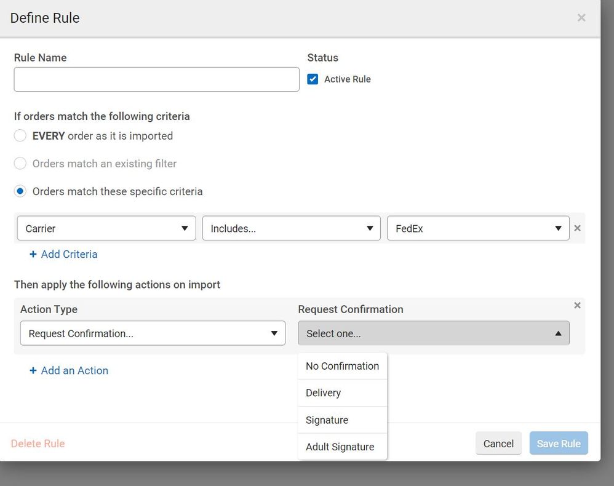614x486 pixels.
Task: Click the plus icon beside Add an Action
Action: [33, 370]
